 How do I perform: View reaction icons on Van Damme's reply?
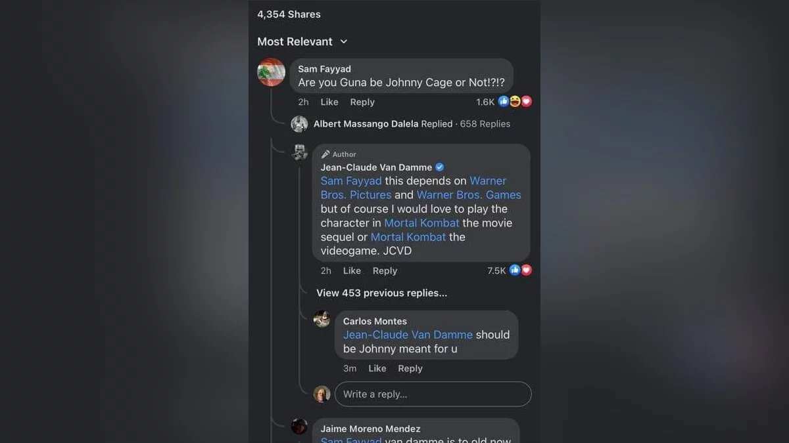pos(520,270)
